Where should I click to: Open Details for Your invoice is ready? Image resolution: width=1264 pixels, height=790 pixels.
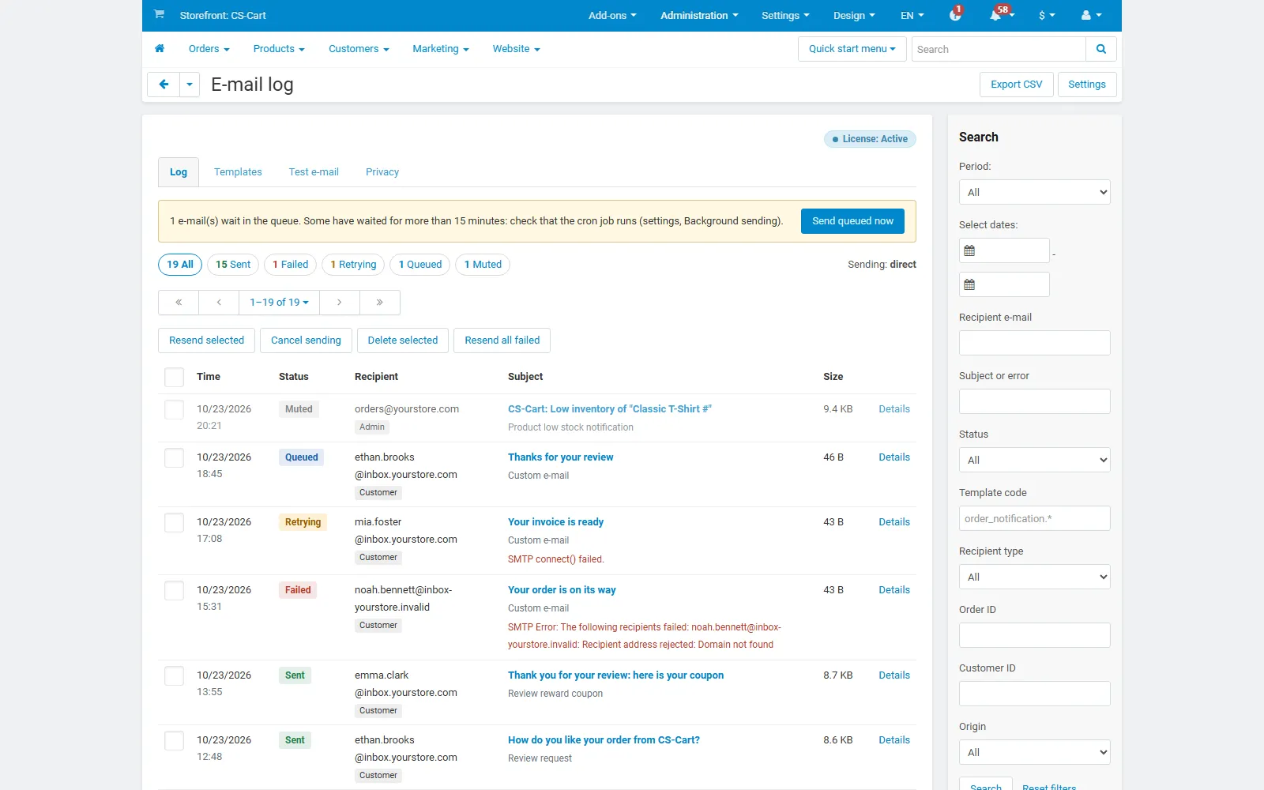click(894, 522)
